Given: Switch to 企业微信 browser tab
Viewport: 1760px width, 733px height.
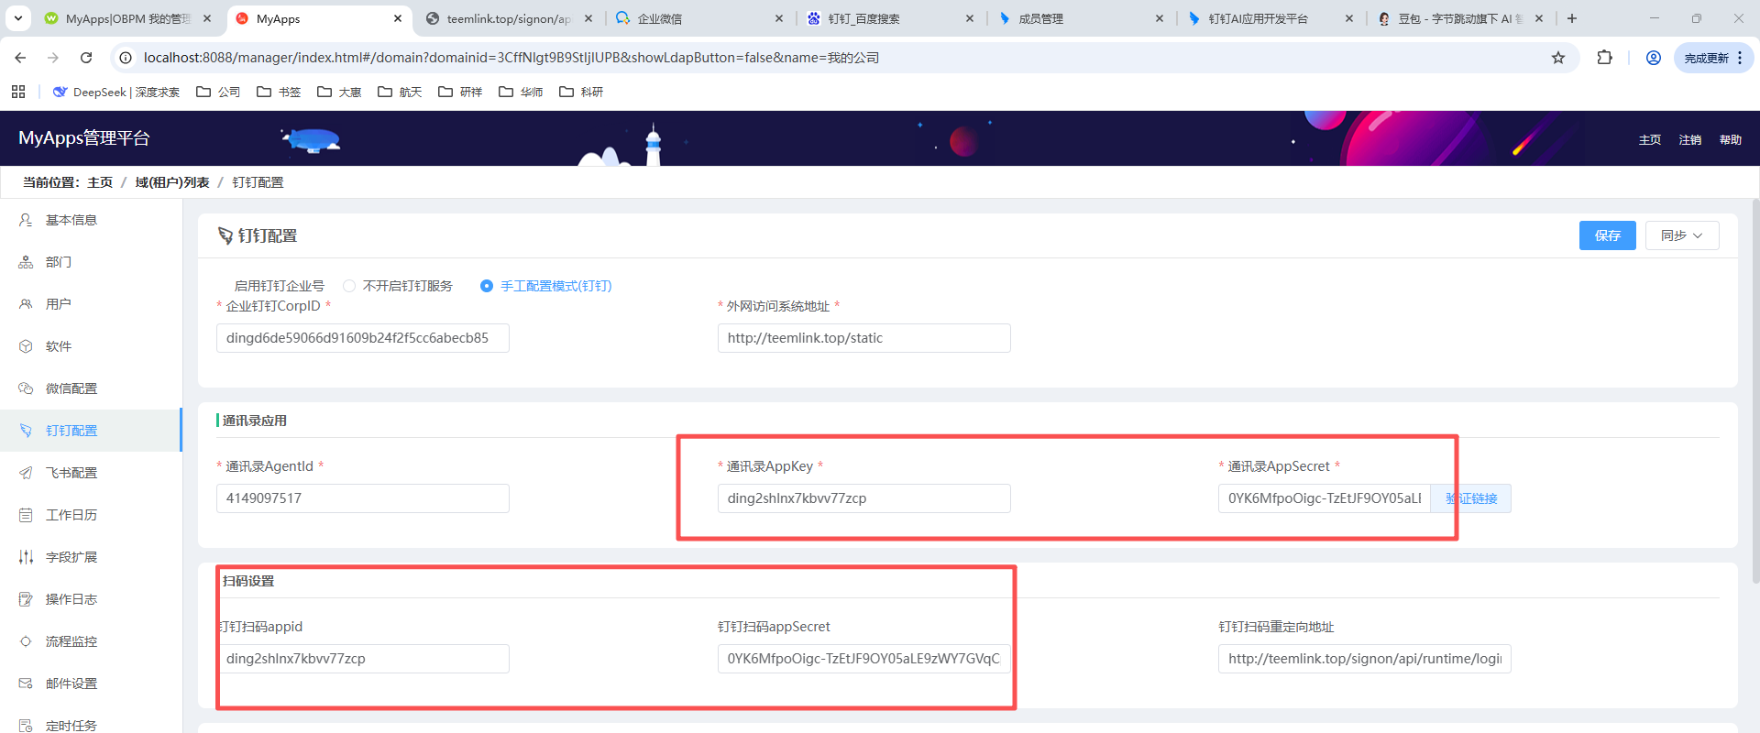Looking at the screenshot, I should [699, 18].
